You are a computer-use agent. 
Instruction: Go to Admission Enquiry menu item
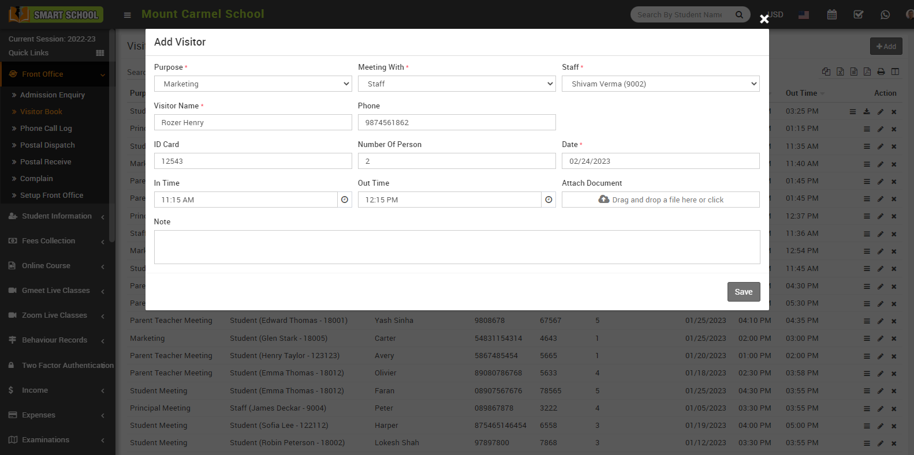pos(53,95)
